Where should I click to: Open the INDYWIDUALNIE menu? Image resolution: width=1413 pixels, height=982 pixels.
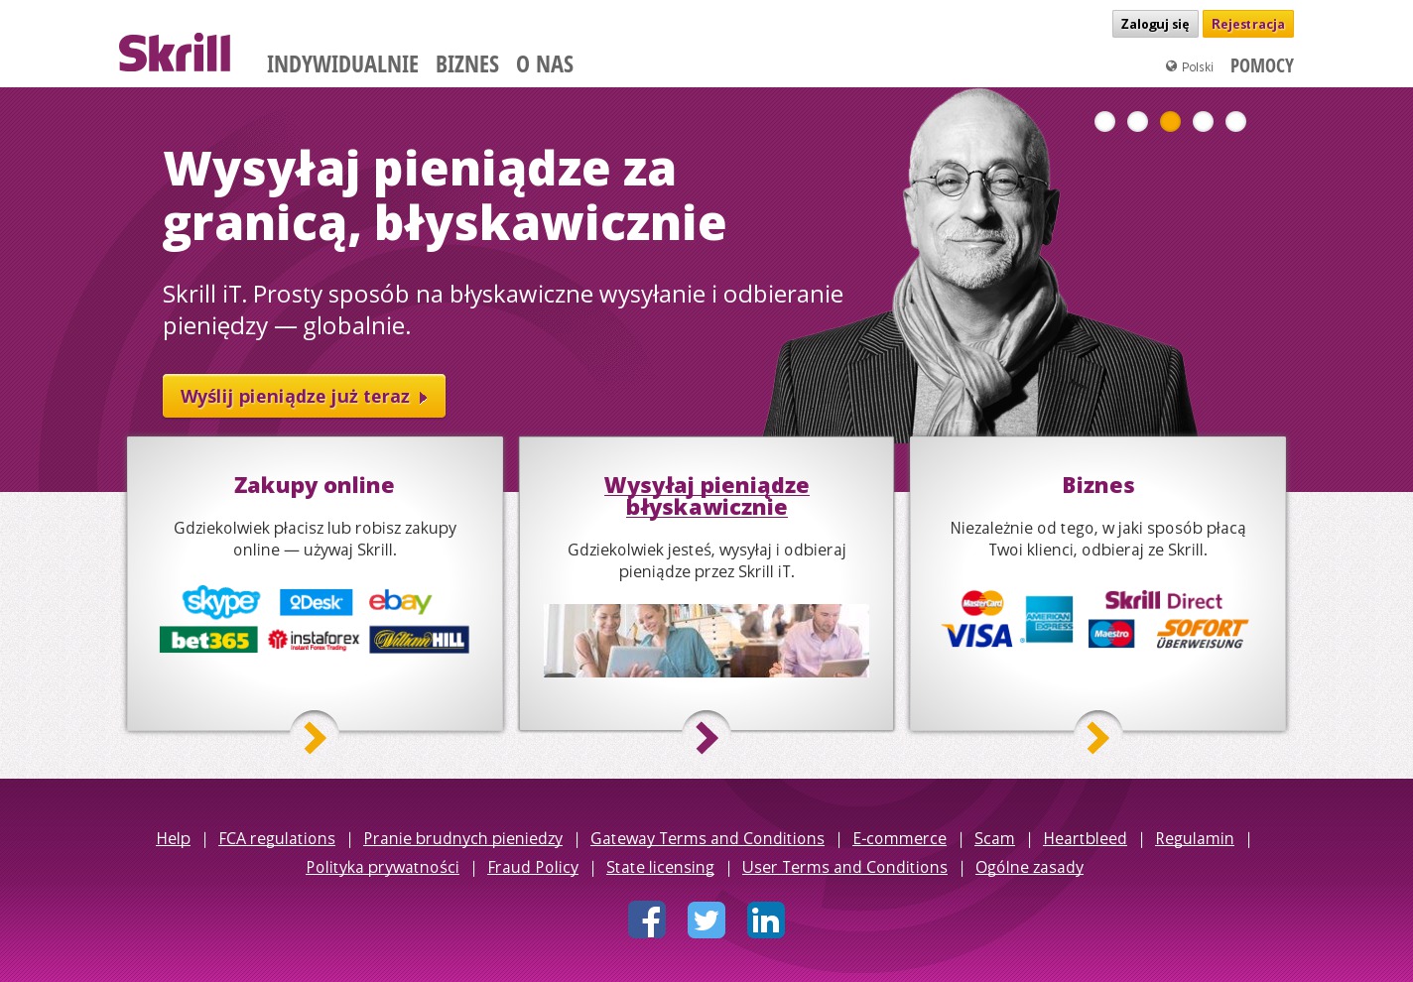(x=342, y=64)
